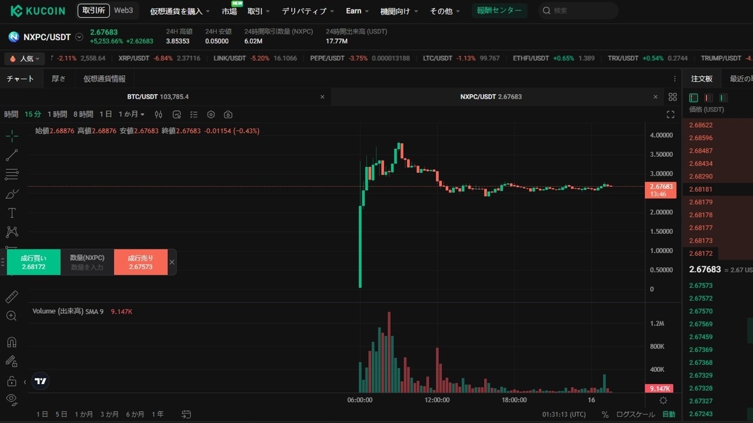Click the 数量を入力 quantity field
The width and height of the screenshot is (753, 423).
(87, 267)
